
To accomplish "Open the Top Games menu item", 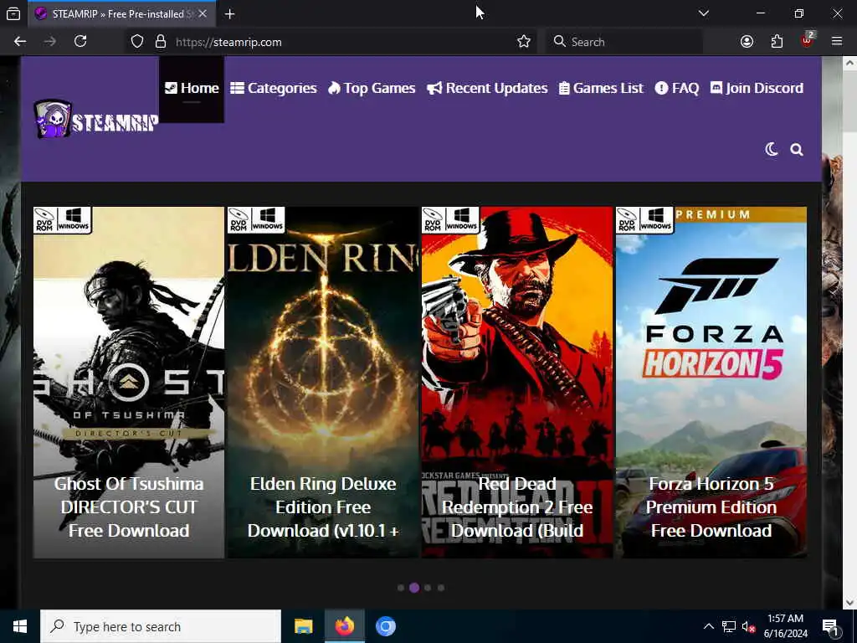I will click(x=372, y=88).
